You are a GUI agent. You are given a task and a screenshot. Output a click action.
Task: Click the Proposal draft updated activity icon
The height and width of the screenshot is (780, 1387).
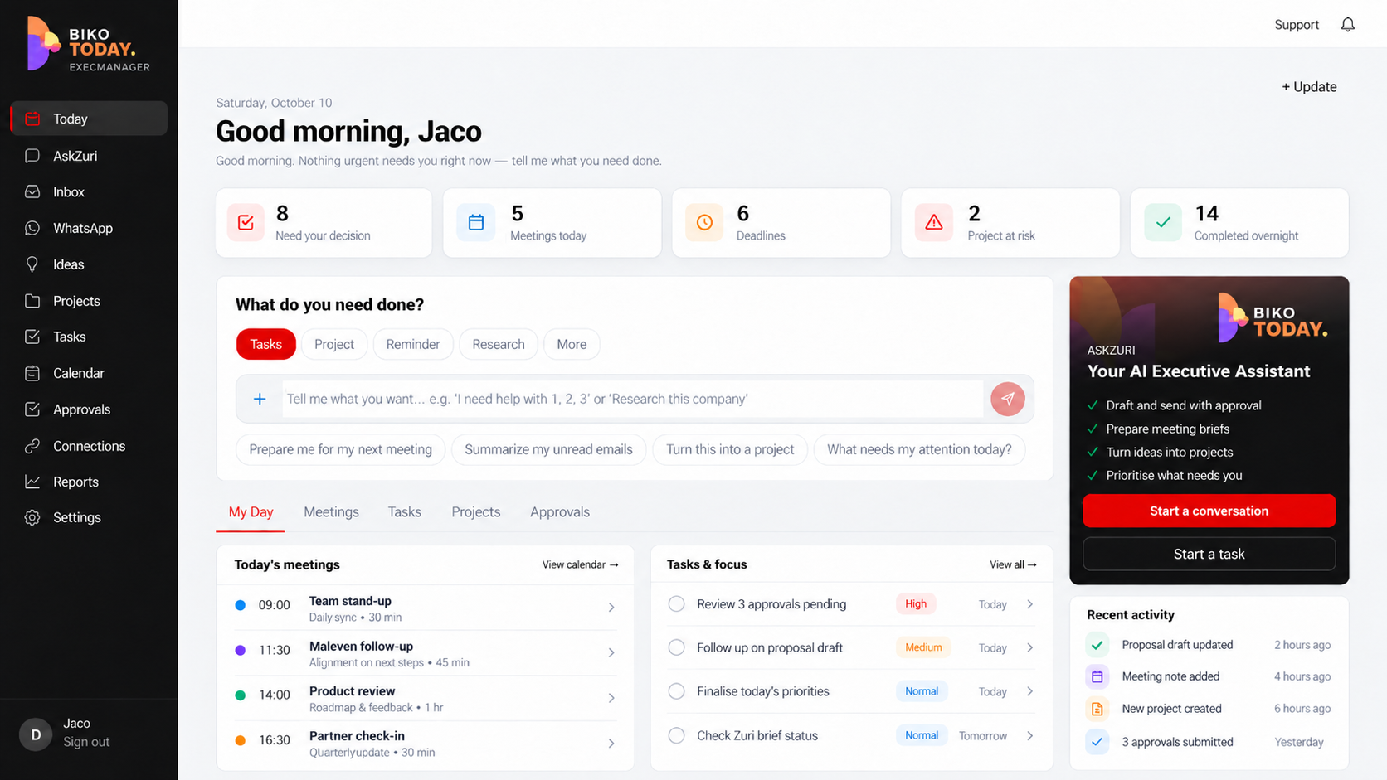(1097, 645)
